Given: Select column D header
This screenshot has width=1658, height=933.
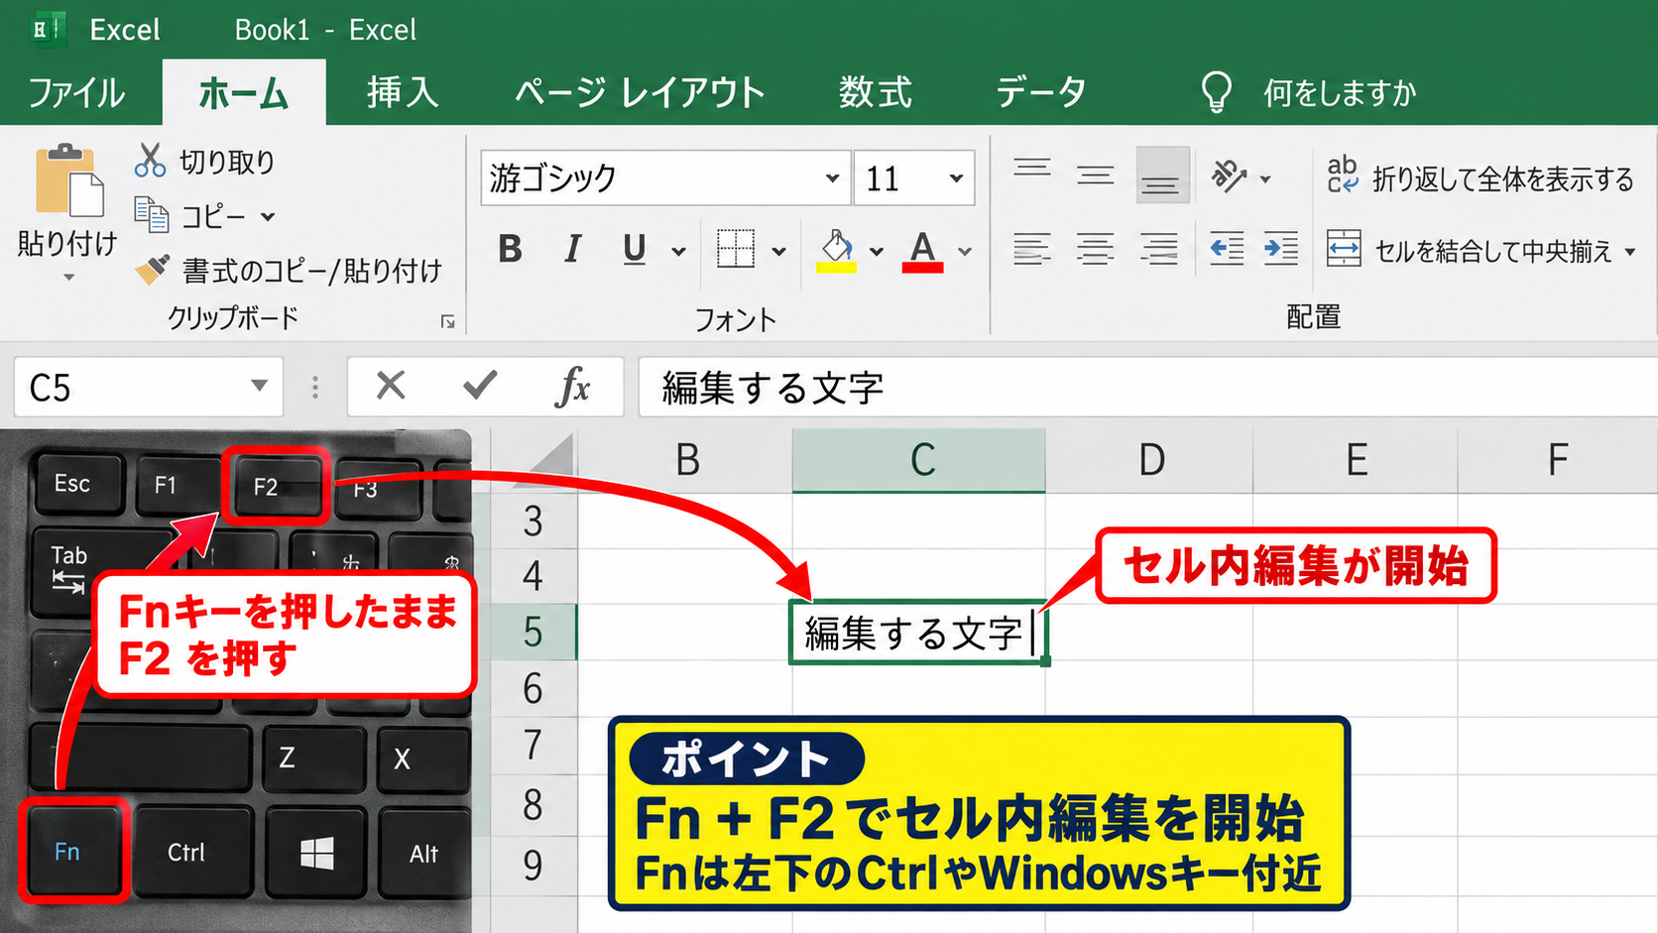Looking at the screenshot, I should pyautogui.click(x=1150, y=461).
